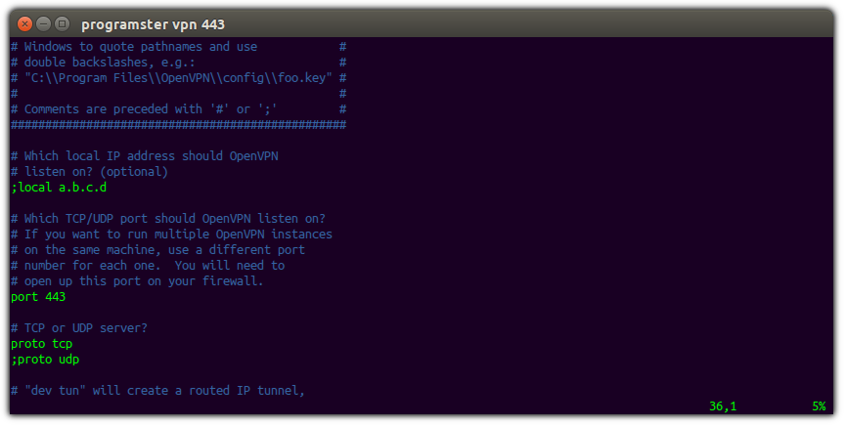845x426 pixels.
Task: Click the ';local a.b.c.d' line
Action: [x=59, y=188]
